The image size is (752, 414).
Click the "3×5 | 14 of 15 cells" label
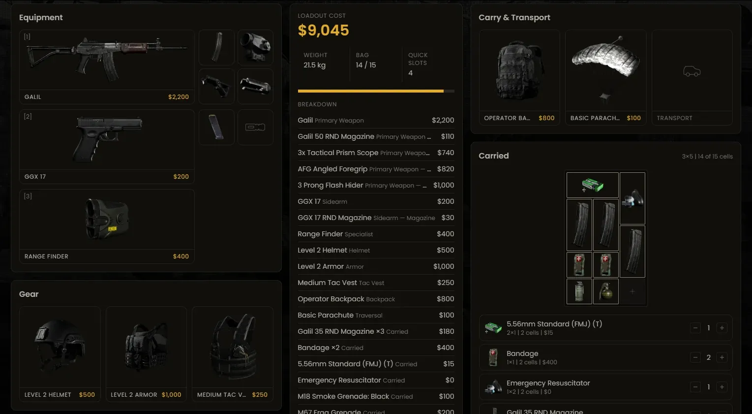707,157
